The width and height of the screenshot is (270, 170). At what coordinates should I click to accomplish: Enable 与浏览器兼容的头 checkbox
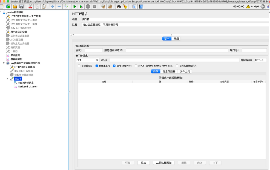177,66
